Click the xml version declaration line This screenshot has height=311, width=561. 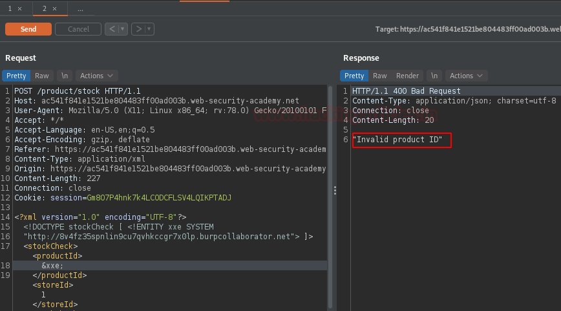100,217
